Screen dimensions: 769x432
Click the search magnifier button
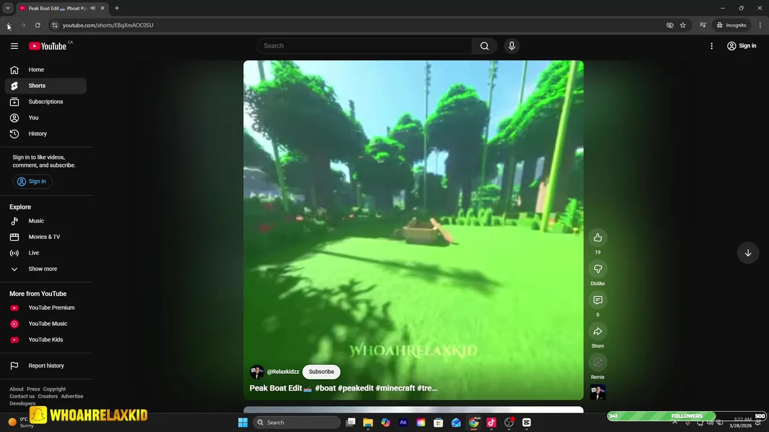484,46
